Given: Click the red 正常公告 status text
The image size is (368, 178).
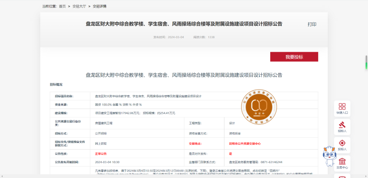Looking at the screenshot, I should coord(101,154).
